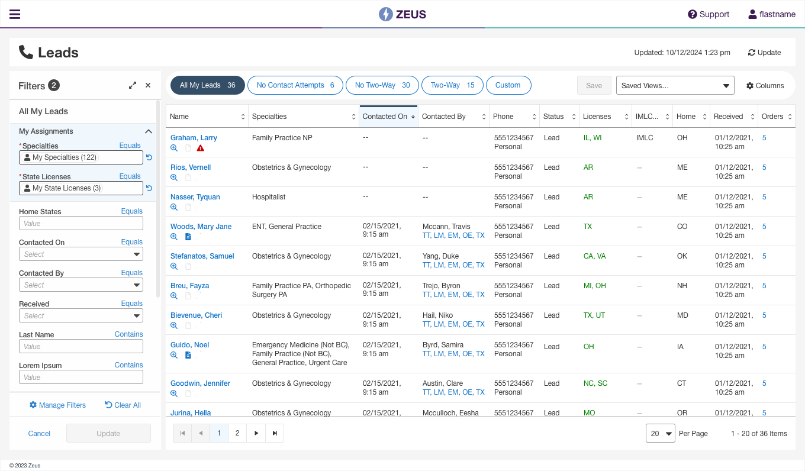This screenshot has height=471, width=805.
Task: Open the hamburger main menu
Action: (x=15, y=14)
